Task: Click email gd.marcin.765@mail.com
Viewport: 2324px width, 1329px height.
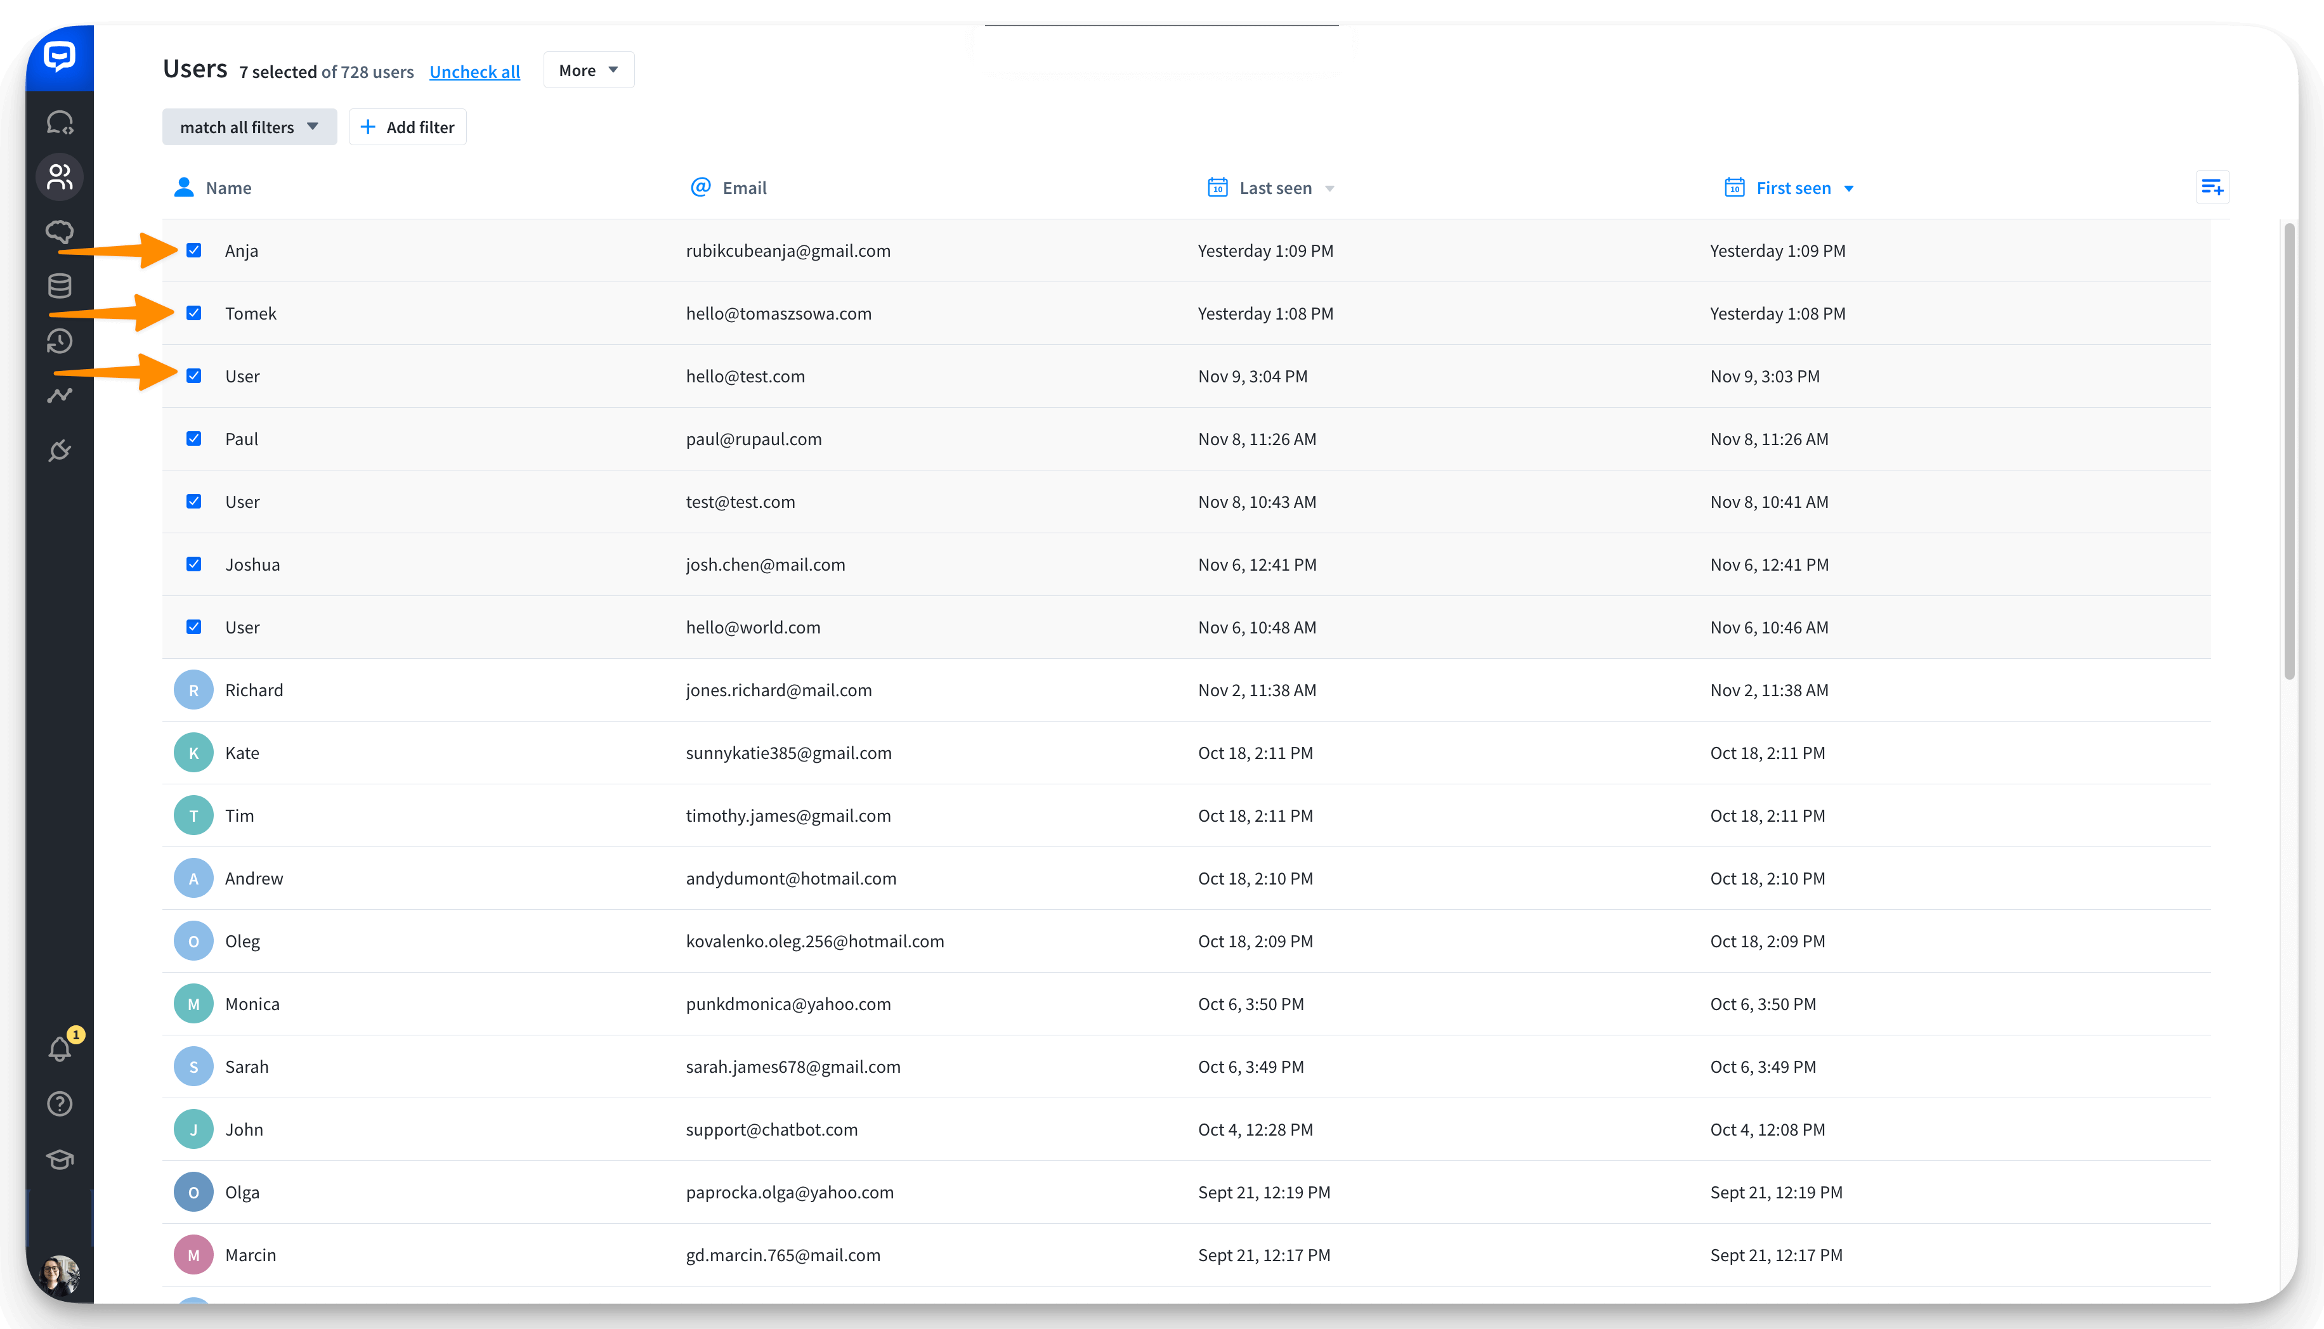Action: 783,1255
